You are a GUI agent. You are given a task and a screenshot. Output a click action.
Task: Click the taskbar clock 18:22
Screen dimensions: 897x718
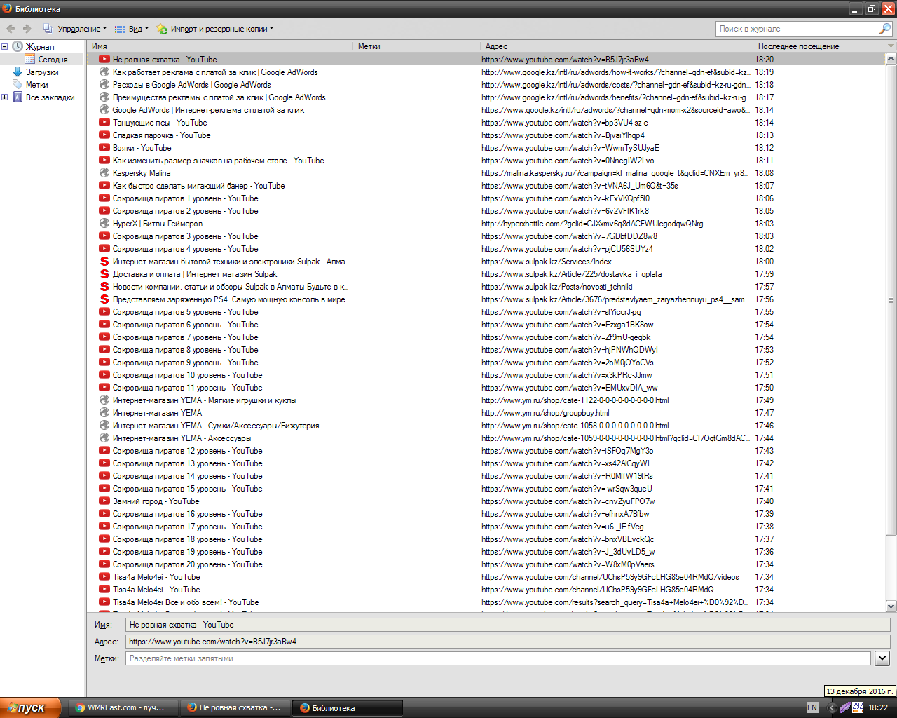pos(878,708)
